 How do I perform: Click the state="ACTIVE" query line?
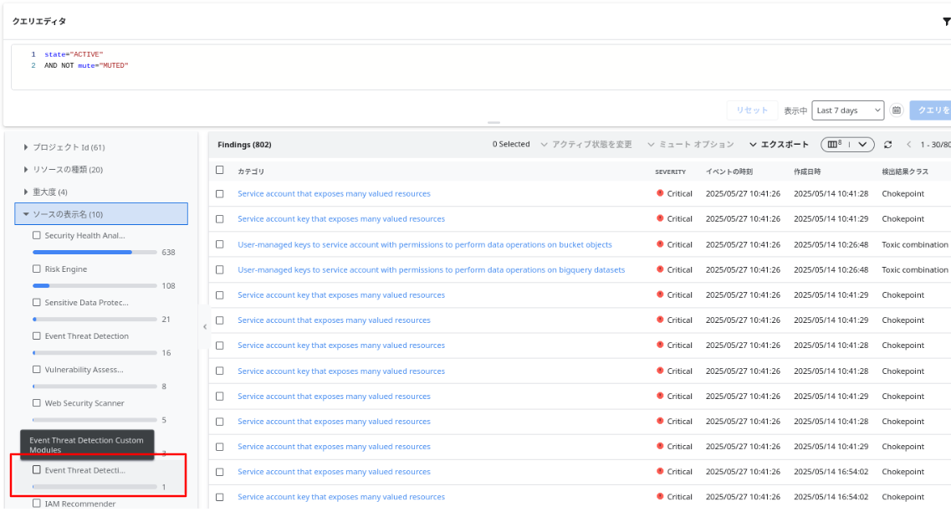pos(74,54)
